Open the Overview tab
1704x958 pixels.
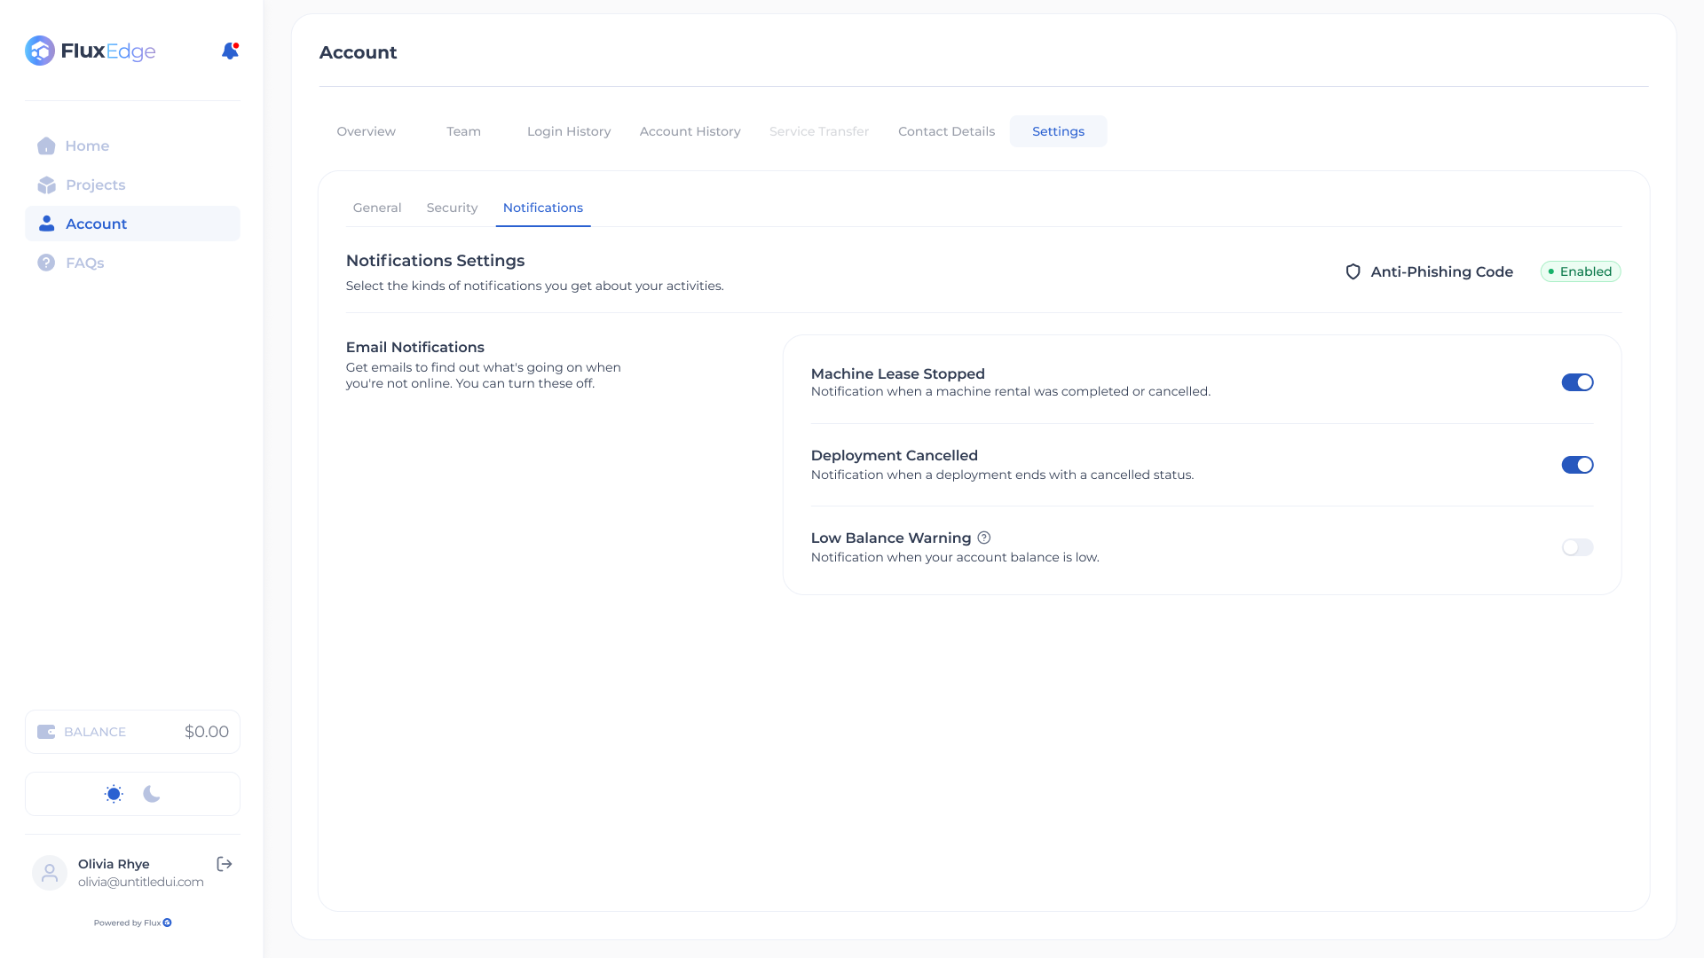tap(366, 131)
